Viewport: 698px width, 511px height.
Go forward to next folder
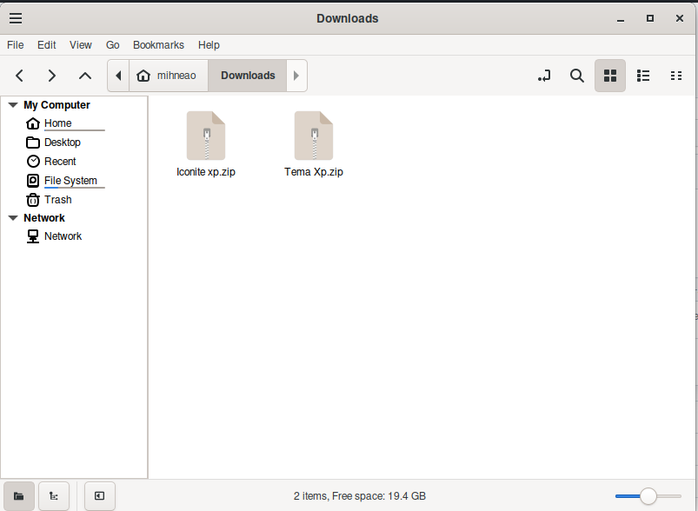pos(51,76)
